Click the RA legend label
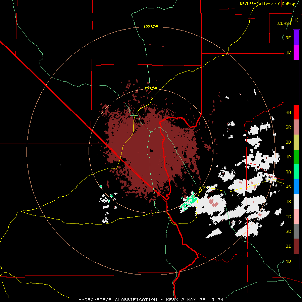 coord(288,172)
